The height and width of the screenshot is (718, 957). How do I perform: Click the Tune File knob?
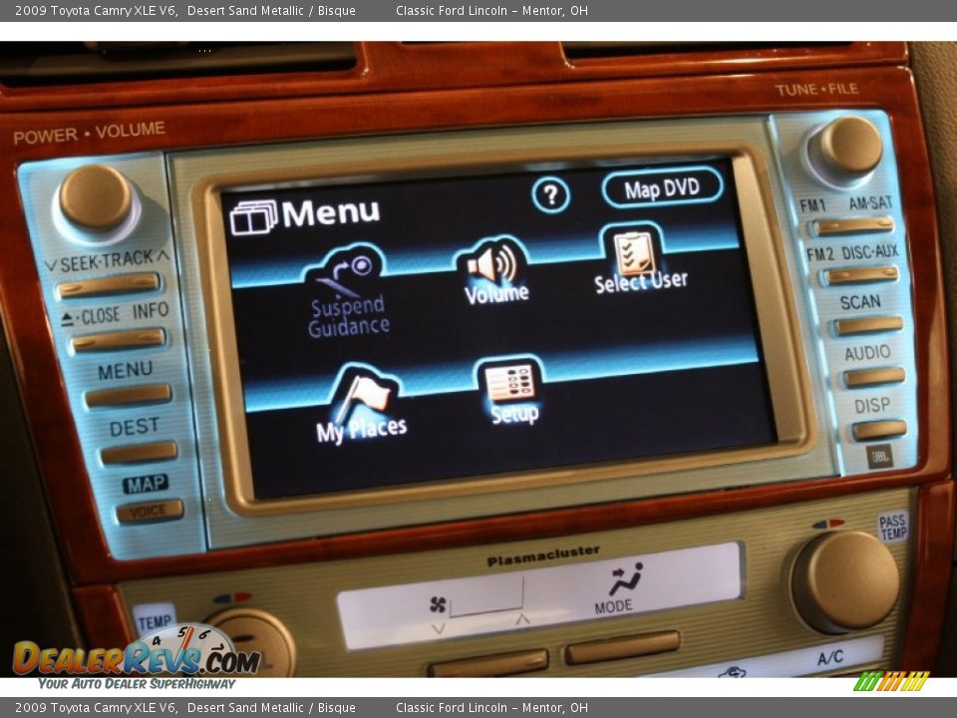pos(849,147)
